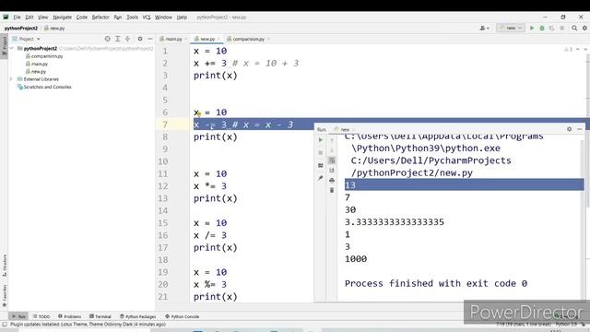Click Print icon in Run console
This screenshot has width=590, height=332.
point(332,181)
